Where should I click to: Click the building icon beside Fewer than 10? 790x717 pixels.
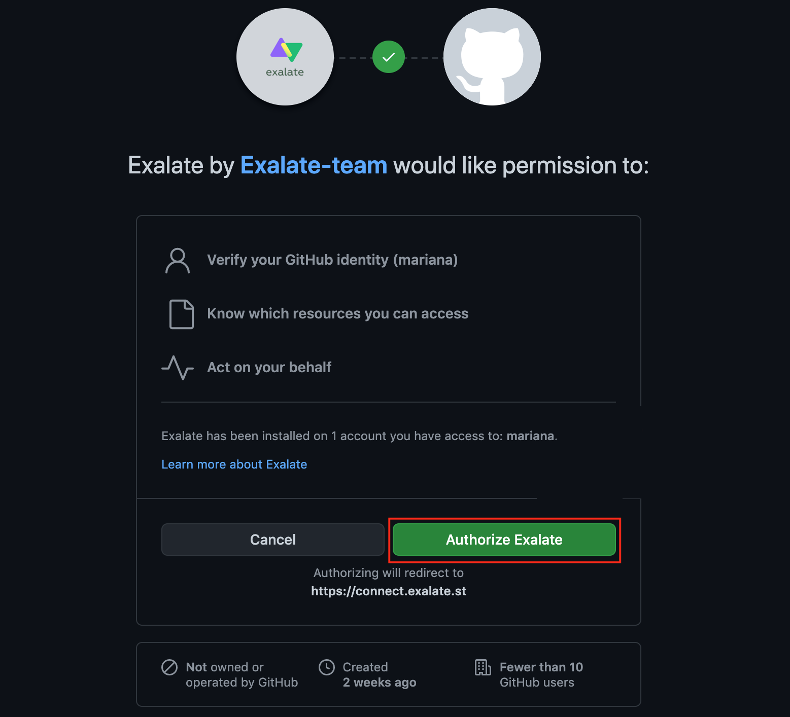pyautogui.click(x=483, y=667)
